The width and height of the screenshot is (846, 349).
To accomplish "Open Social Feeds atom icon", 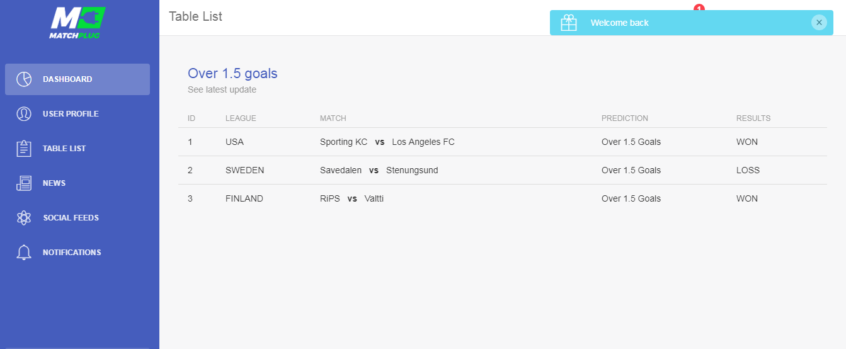I will (x=24, y=218).
